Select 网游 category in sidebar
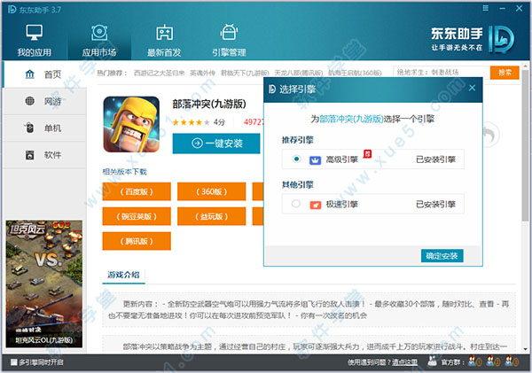532x373 pixels. [x=44, y=101]
